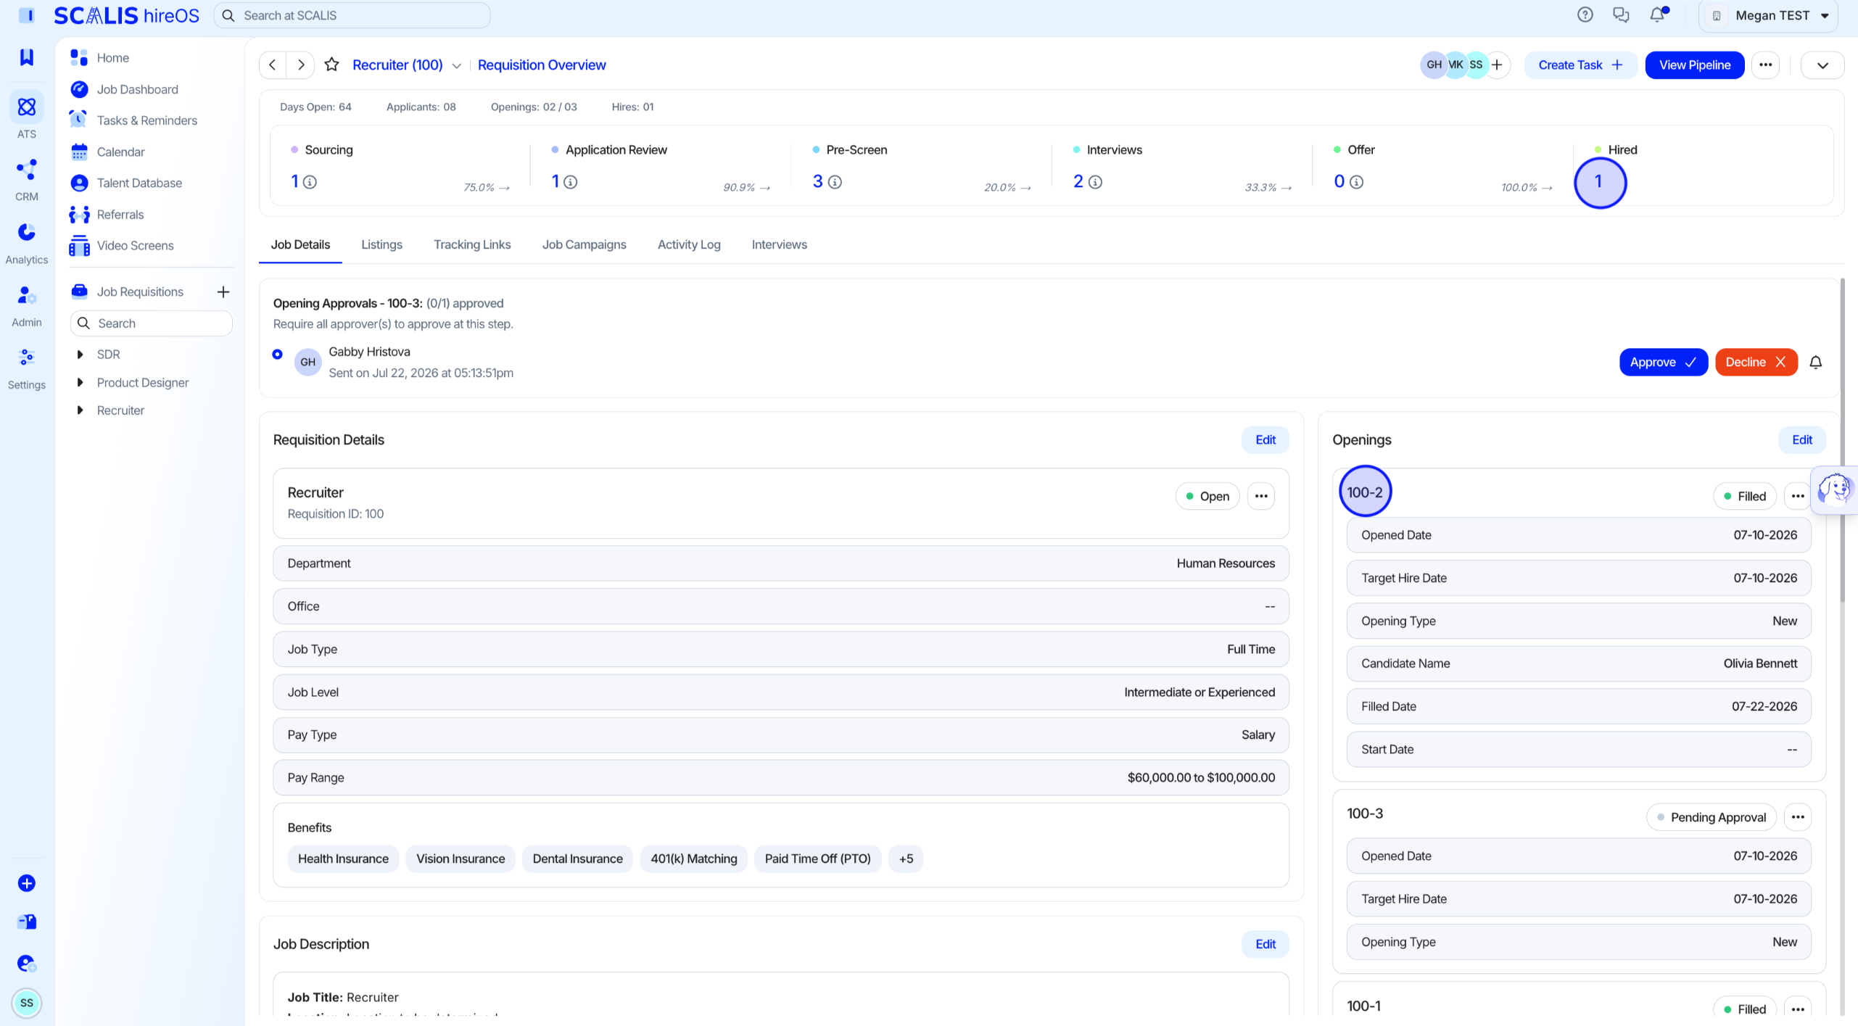The image size is (1858, 1026).
Task: Decline the 100-3 opening
Action: coord(1756,362)
